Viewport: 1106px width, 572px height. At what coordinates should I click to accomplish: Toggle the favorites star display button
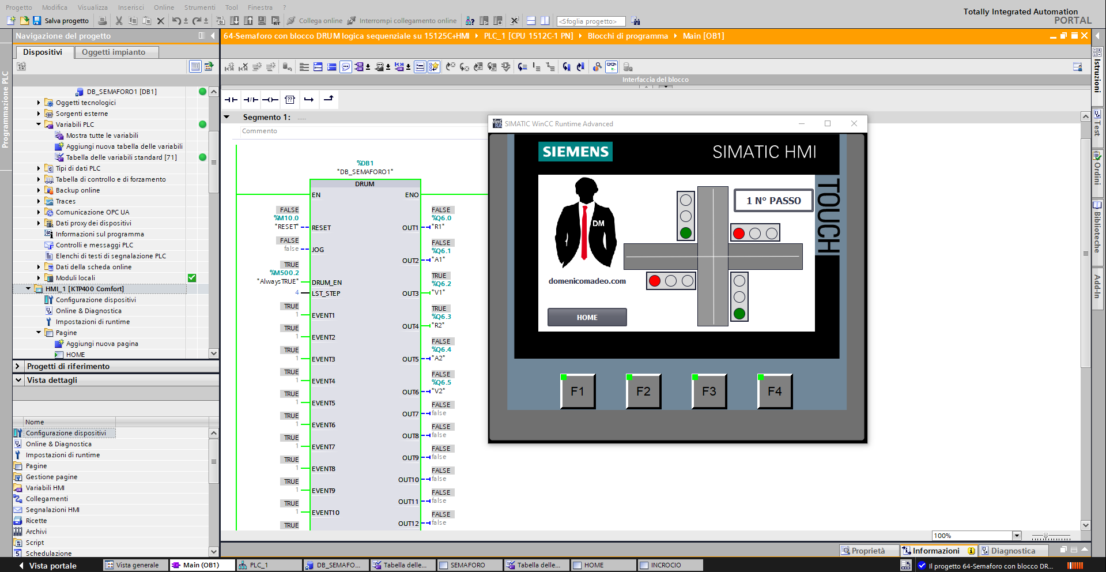(434, 67)
